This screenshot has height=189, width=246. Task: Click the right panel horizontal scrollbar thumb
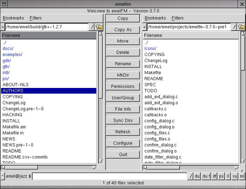tap(163, 168)
